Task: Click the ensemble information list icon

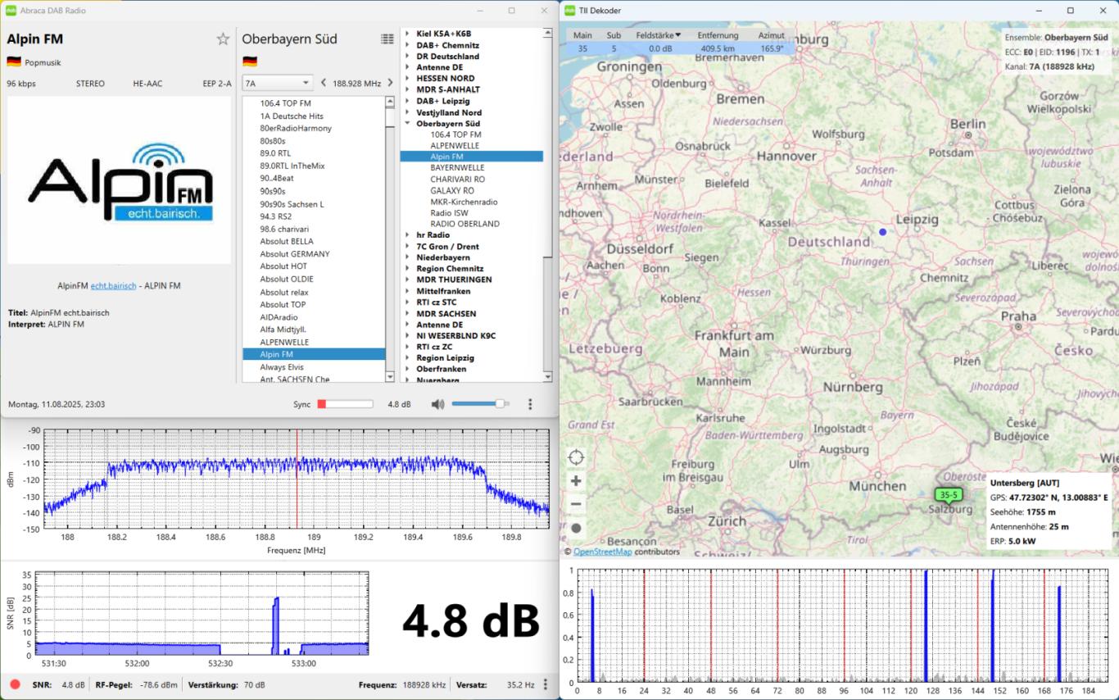Action: pyautogui.click(x=387, y=39)
